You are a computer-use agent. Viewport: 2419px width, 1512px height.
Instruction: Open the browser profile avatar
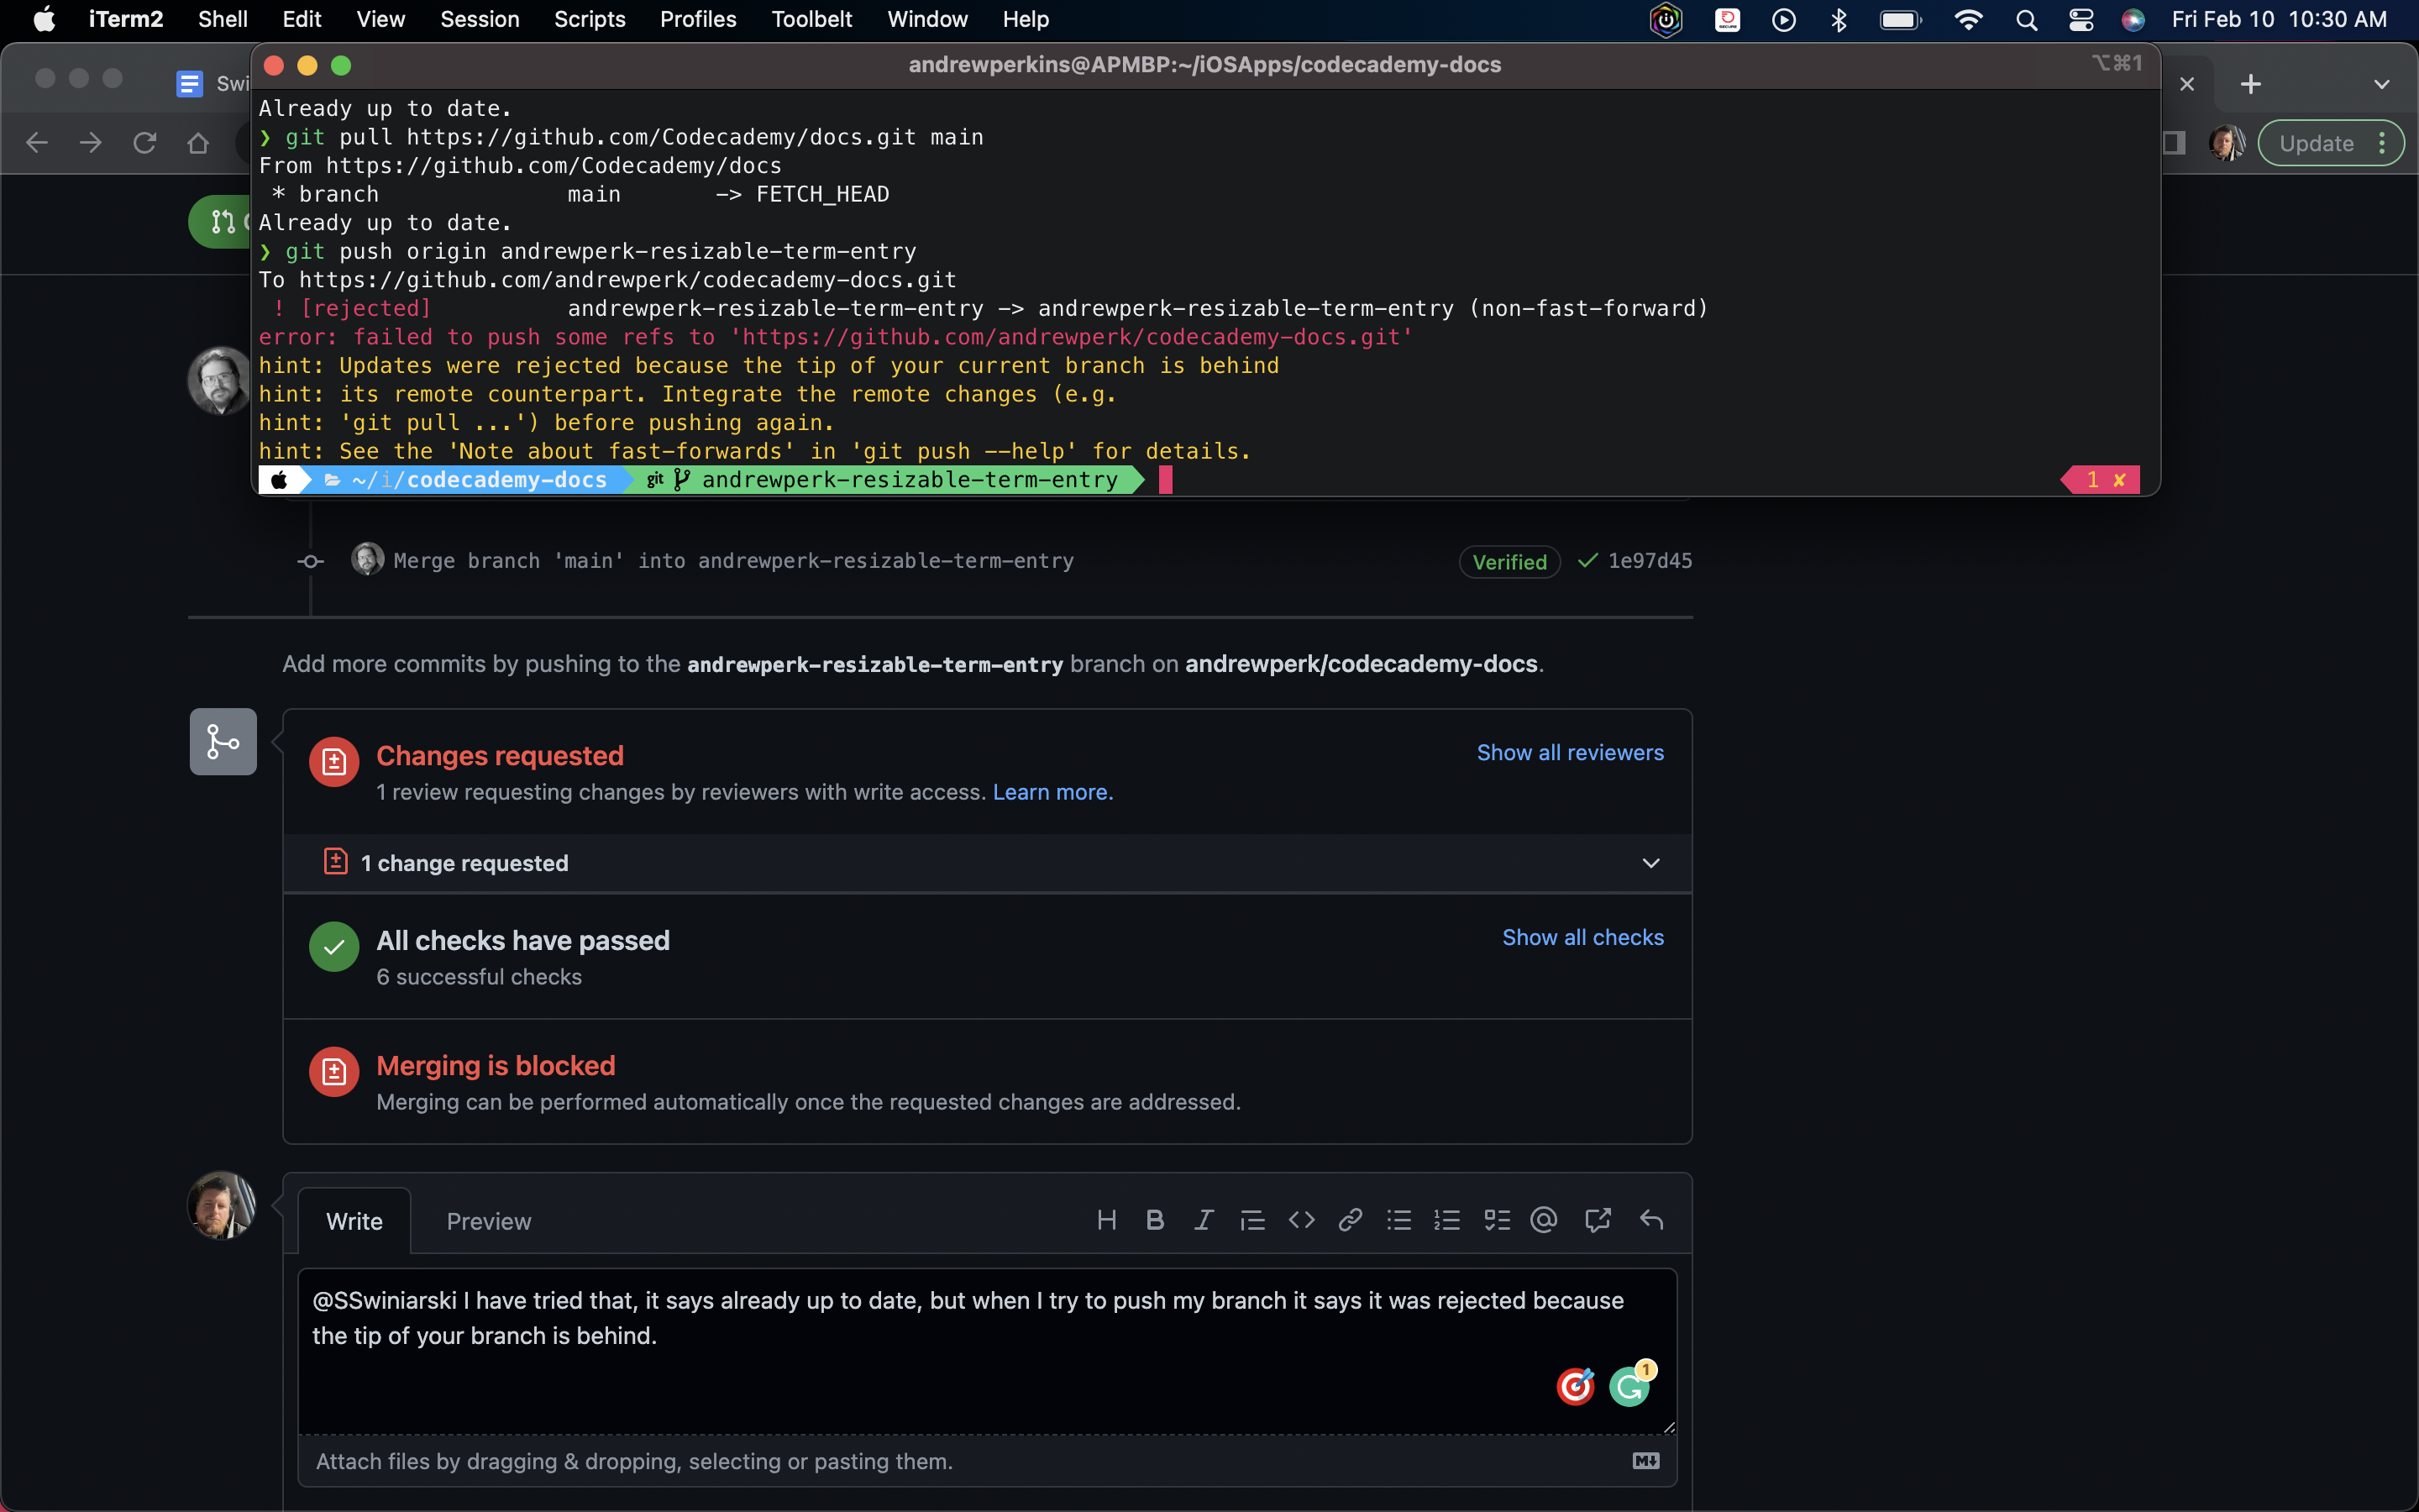(2227, 143)
